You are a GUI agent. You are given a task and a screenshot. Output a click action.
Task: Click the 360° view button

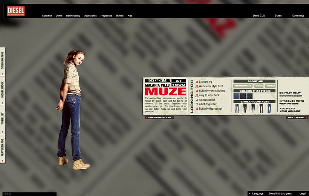259,86
